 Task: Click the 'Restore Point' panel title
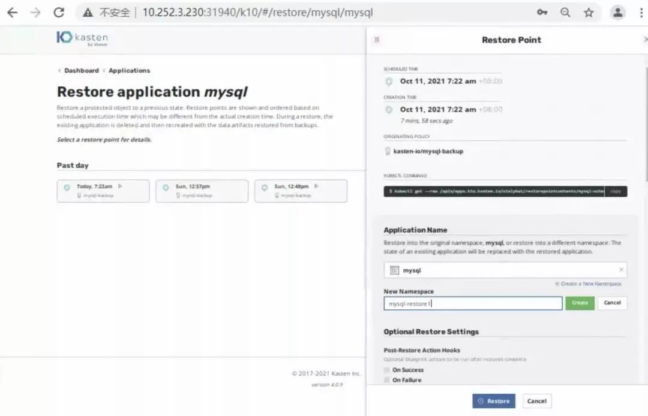511,40
